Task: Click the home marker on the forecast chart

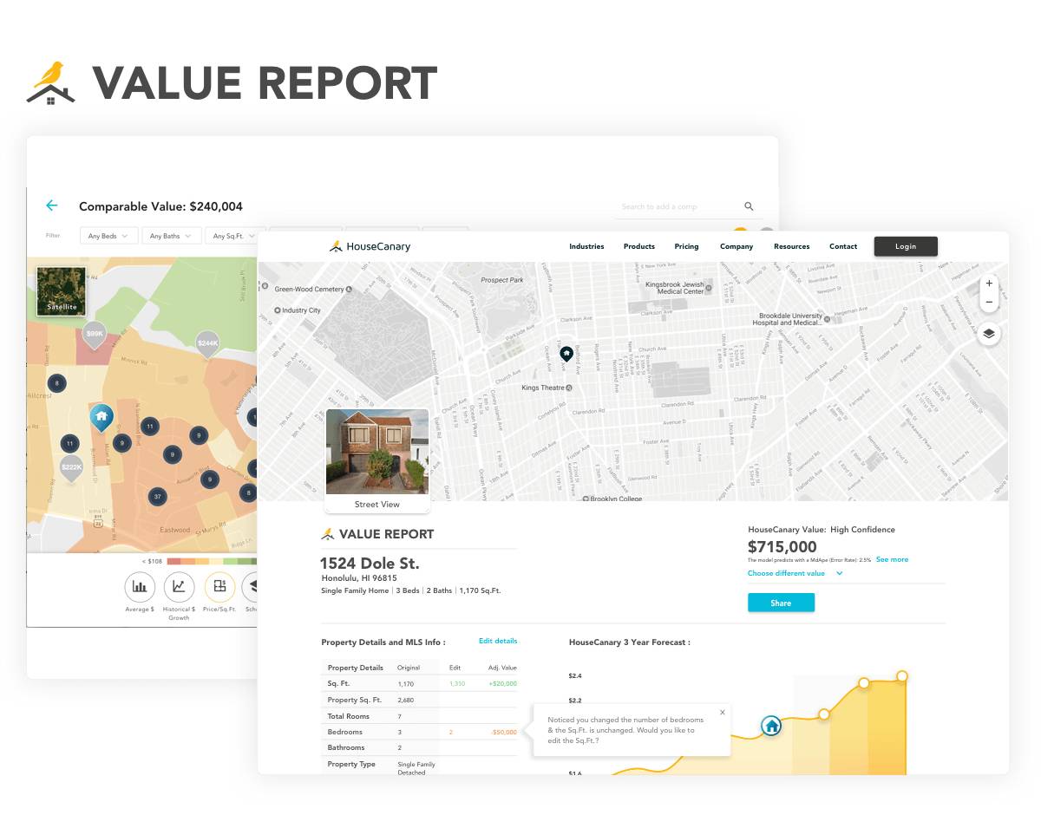Action: (x=771, y=726)
